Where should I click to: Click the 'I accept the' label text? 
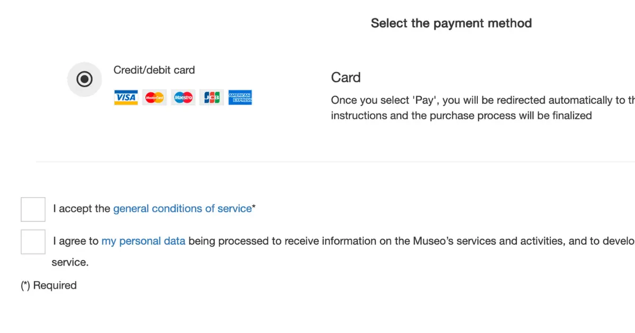click(81, 209)
